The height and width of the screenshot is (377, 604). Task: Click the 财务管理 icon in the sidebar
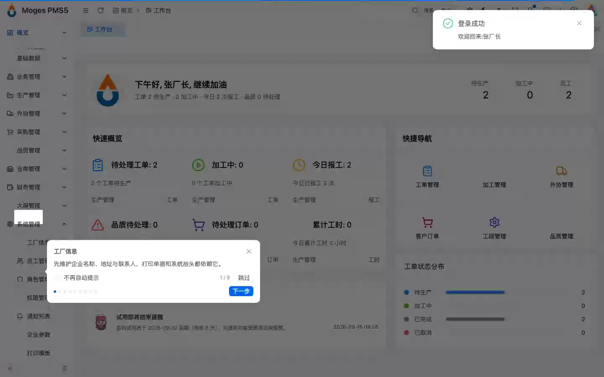tap(10, 187)
